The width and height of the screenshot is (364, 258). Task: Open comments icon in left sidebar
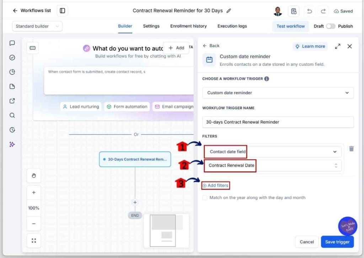coord(12,43)
